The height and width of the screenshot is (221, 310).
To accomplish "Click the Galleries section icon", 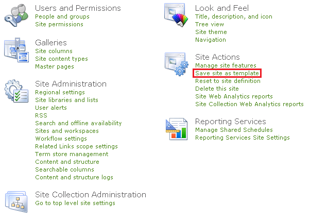I will coord(16,50).
